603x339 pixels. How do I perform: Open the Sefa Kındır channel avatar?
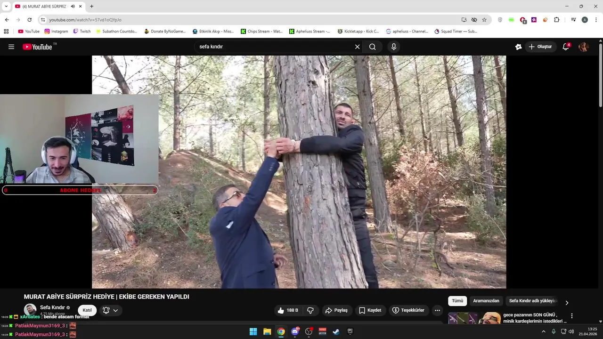pos(30,310)
